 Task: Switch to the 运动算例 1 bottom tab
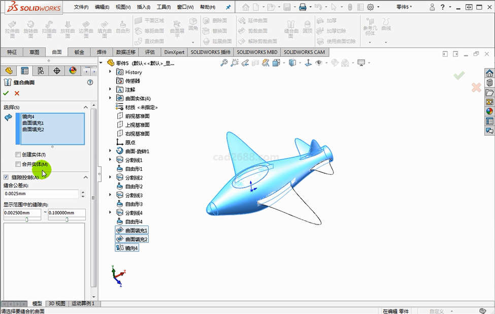(83, 304)
